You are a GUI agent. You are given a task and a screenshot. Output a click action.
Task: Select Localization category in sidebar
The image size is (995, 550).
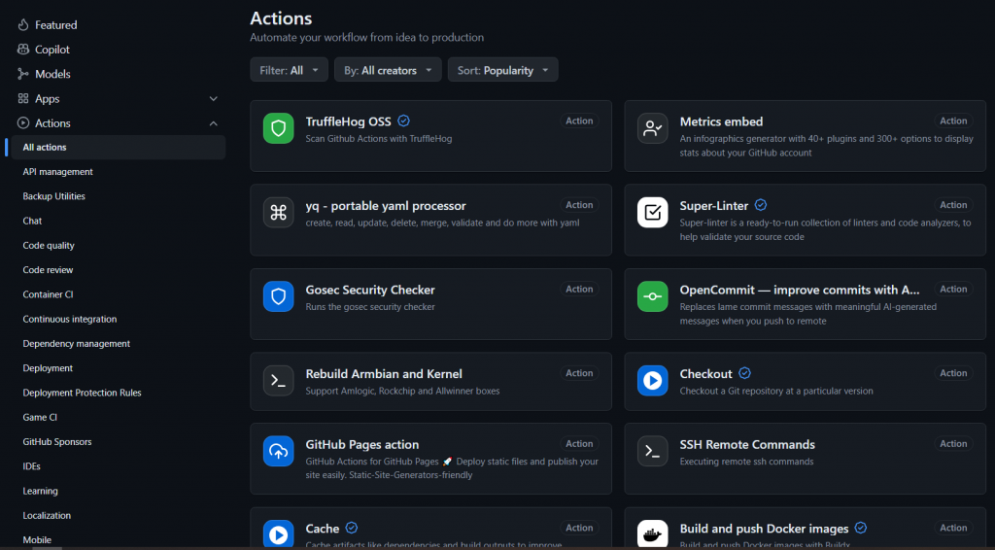(47, 516)
